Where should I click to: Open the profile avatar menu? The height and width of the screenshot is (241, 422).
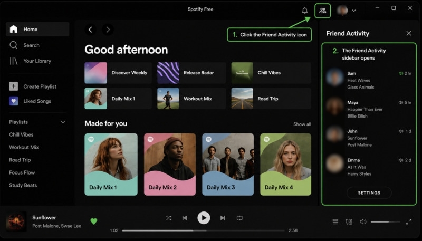point(342,11)
